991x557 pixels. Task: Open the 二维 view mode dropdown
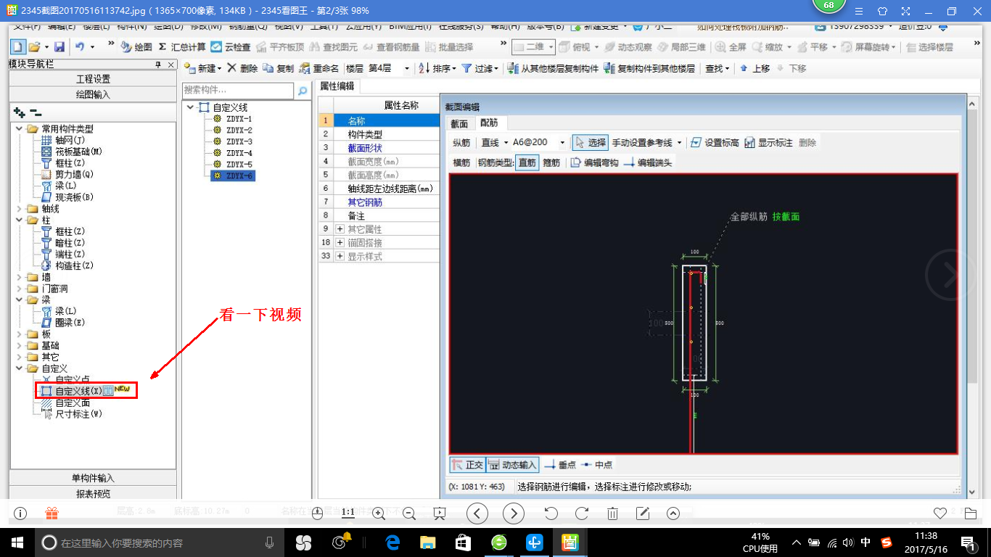click(533, 46)
